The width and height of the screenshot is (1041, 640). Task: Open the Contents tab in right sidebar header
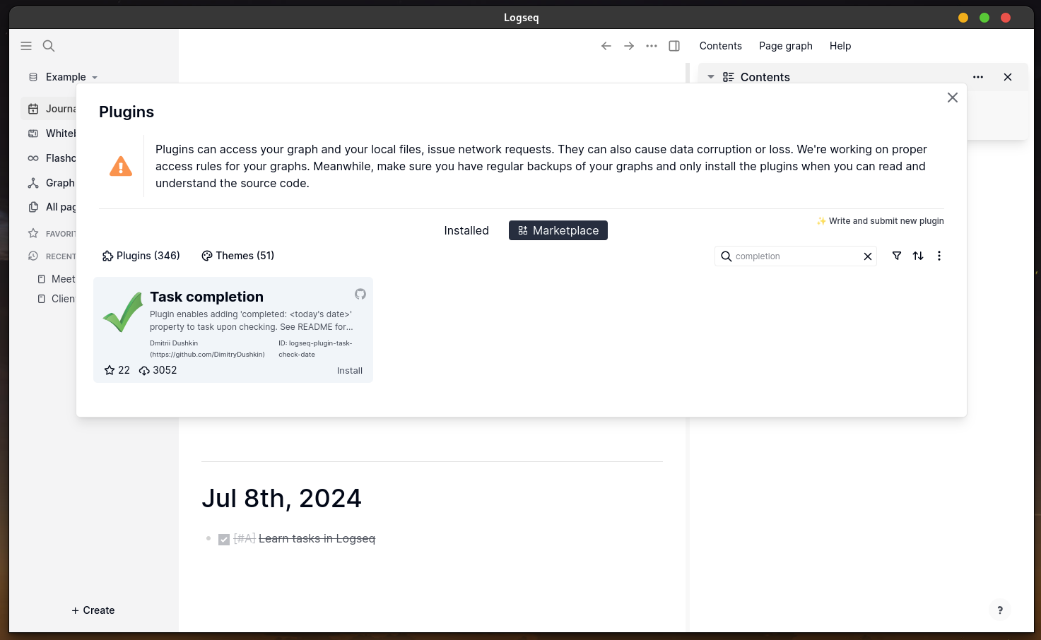pos(721,46)
